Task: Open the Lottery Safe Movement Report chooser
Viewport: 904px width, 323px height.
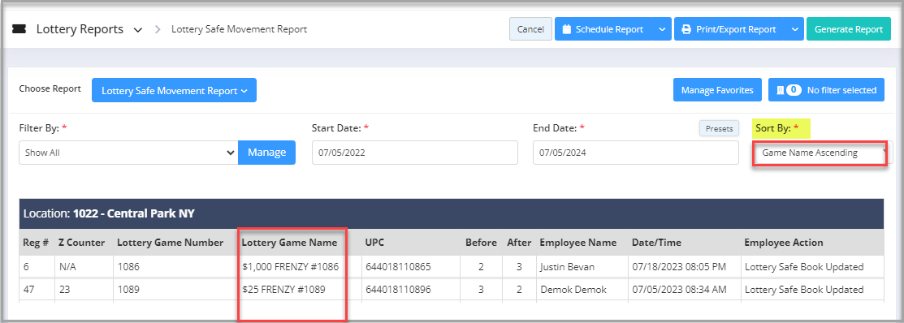Action: [174, 90]
